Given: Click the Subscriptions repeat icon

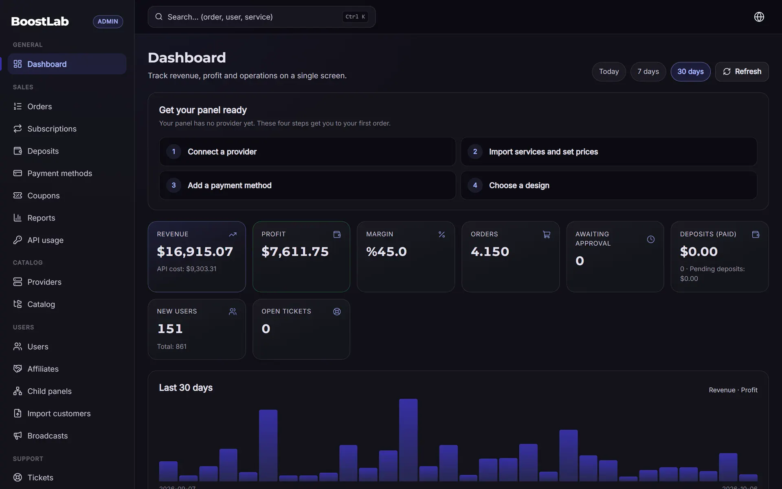Looking at the screenshot, I should tap(18, 129).
